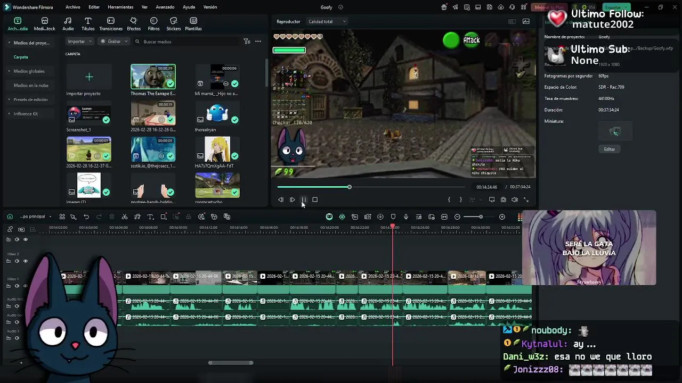
Task: Toggle the Video 2 track eye icon
Action: tap(26, 261)
